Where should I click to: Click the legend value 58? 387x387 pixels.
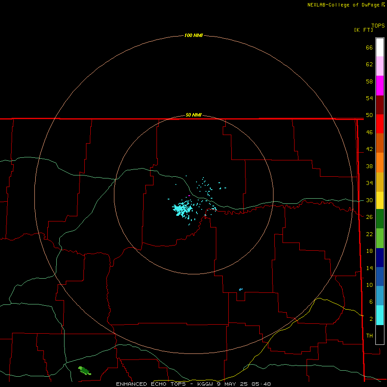[369, 81]
